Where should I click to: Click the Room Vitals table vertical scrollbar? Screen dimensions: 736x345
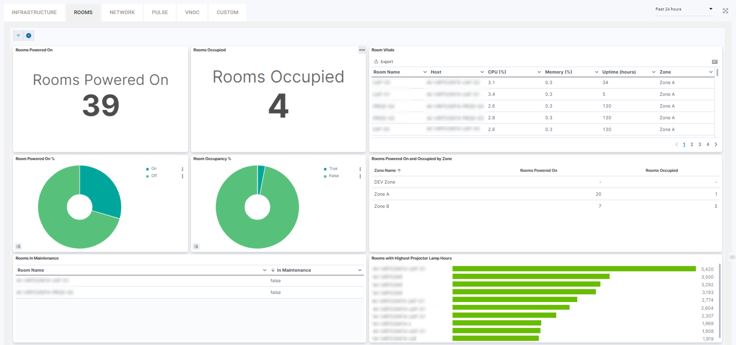click(x=717, y=72)
